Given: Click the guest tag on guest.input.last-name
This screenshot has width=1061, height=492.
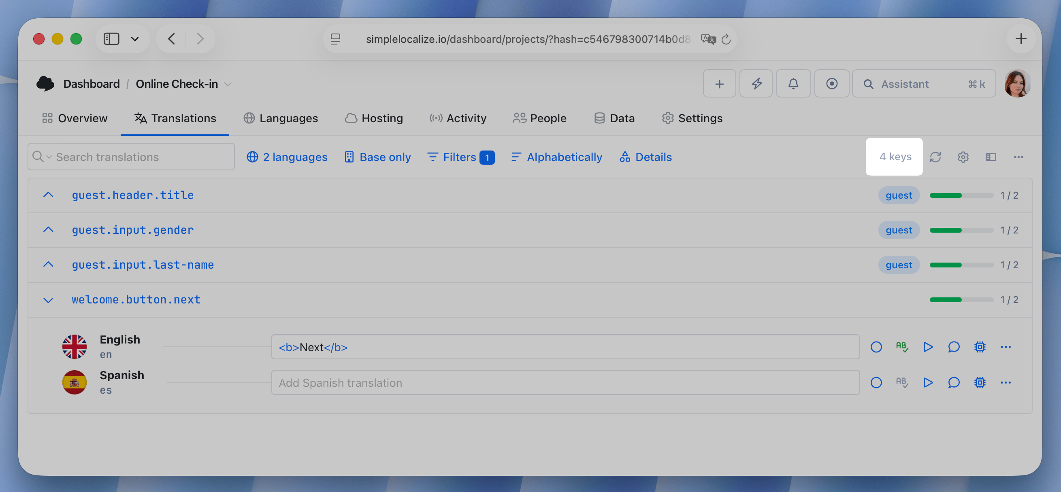Looking at the screenshot, I should 899,265.
